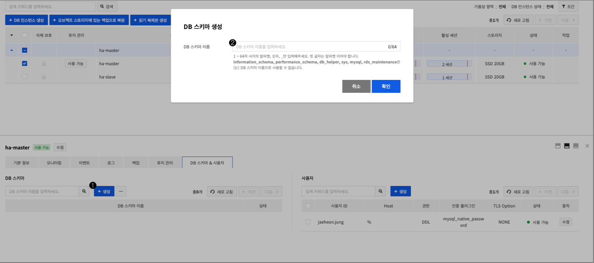Click the 사용 가능 status badge beside ha-master title
Screen dimensions: 594x263
(42, 147)
